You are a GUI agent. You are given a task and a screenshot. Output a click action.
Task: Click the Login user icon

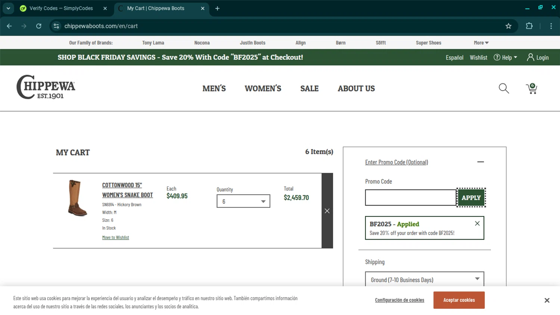tap(530, 57)
